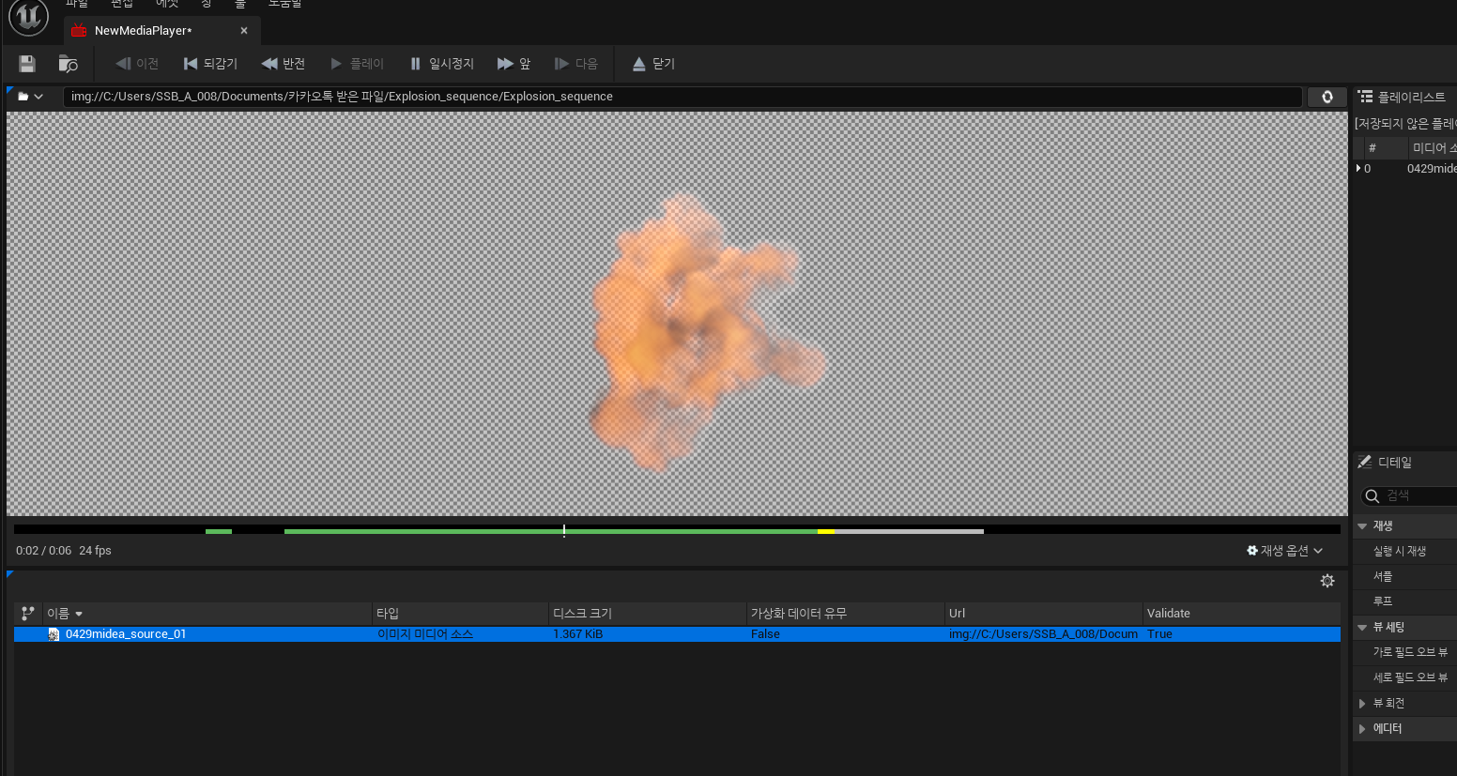The height and width of the screenshot is (776, 1457).
Task: Click the details search field
Action: 1410,495
